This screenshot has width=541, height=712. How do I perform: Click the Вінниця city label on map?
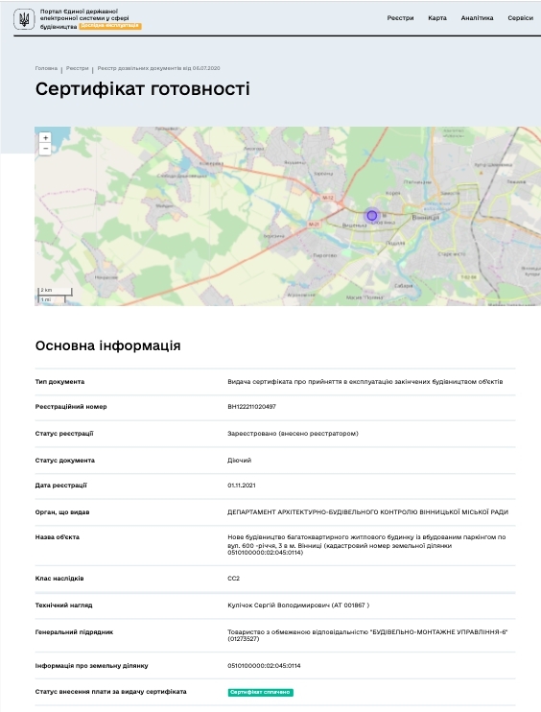coord(425,218)
